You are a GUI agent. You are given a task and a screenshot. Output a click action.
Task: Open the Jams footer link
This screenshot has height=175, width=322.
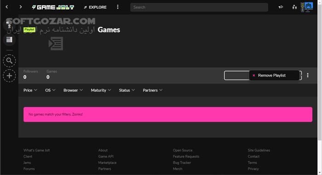coord(27,163)
